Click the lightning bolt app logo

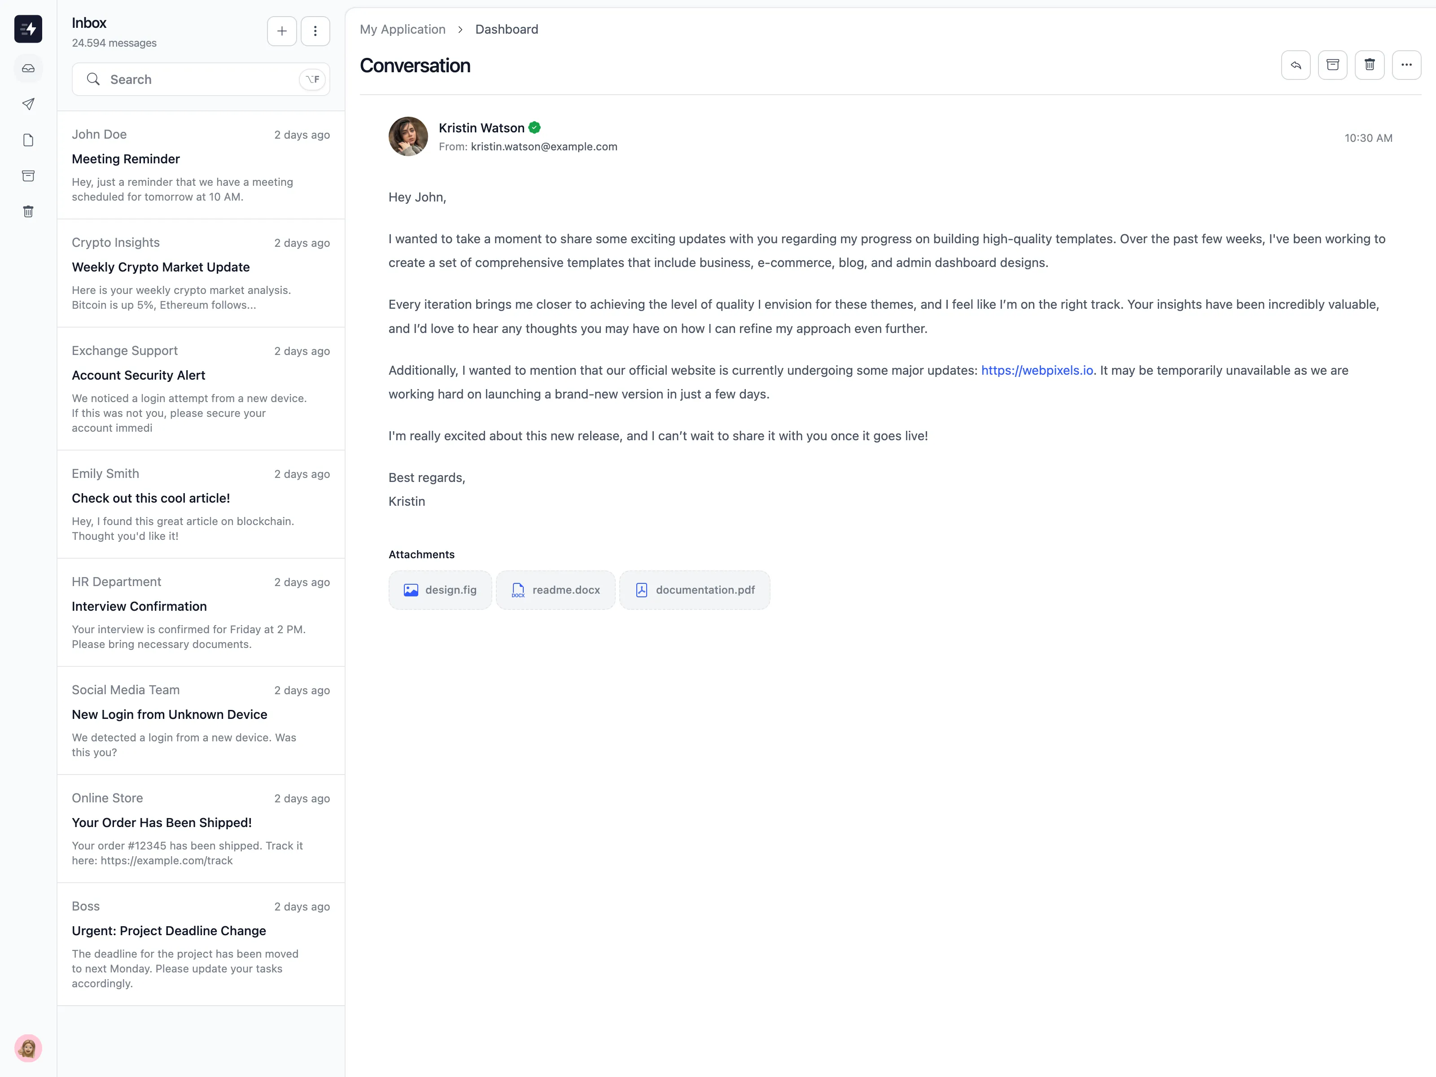tap(28, 29)
